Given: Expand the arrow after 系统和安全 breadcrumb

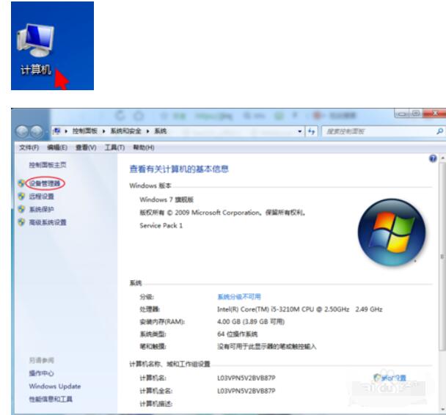Looking at the screenshot, I should coord(148,131).
